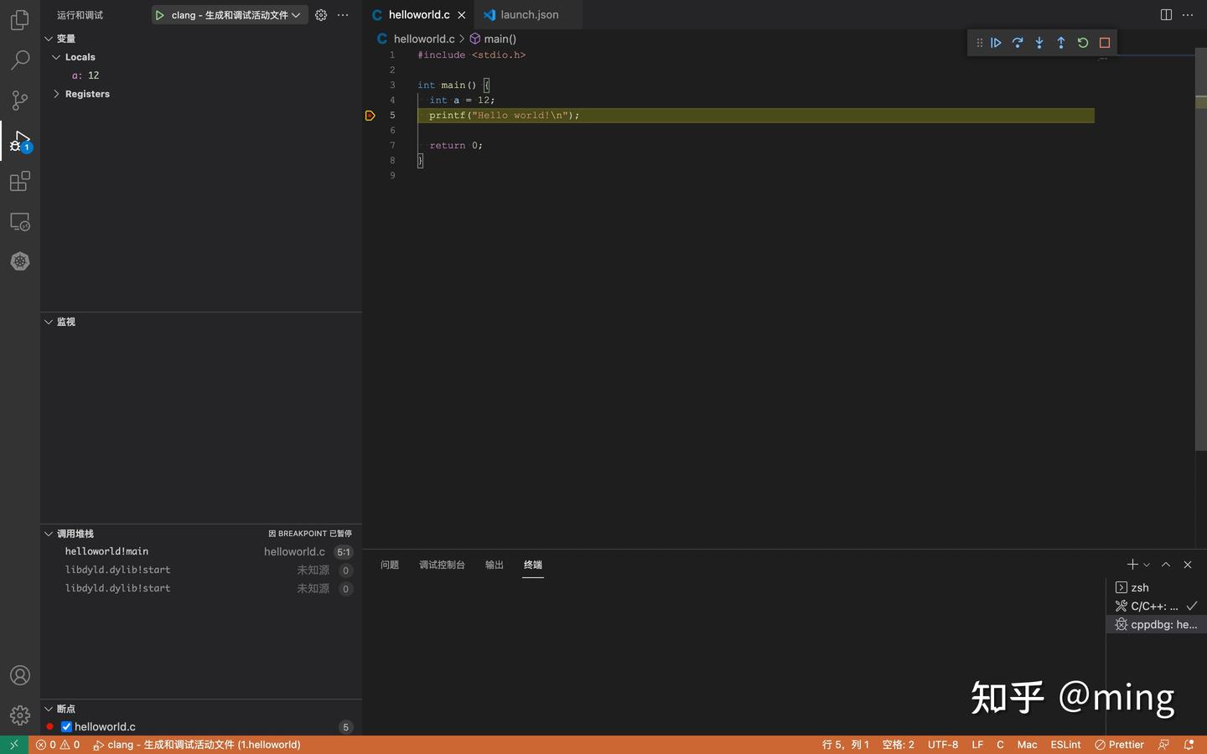Maximize the panel with the up chevron
Viewport: 1207px width, 754px height.
coord(1166,565)
